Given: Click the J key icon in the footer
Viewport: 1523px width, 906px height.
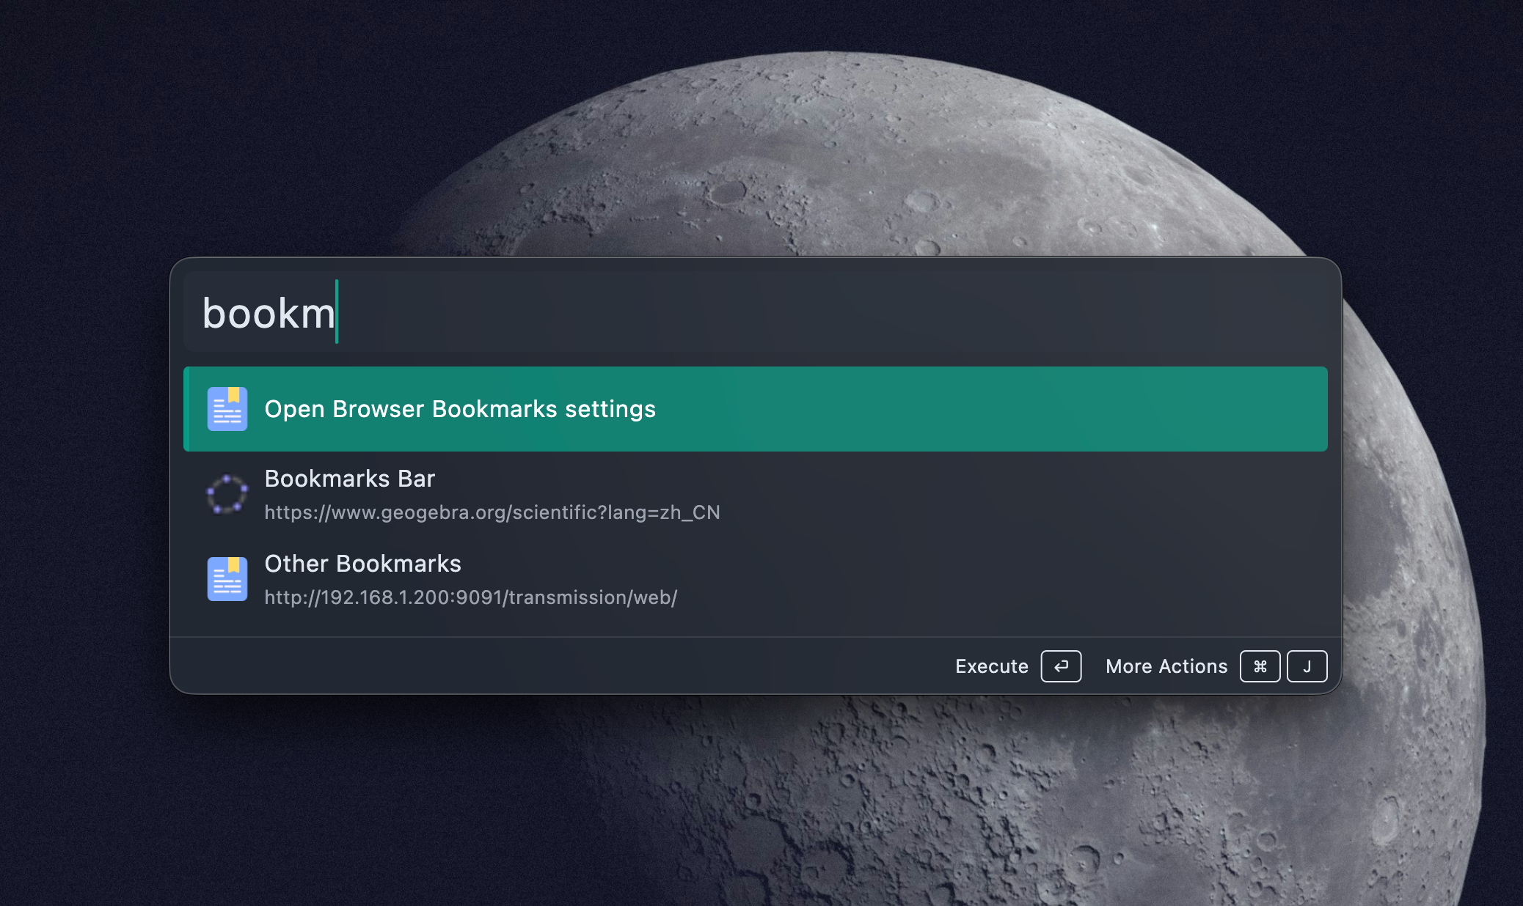Looking at the screenshot, I should (1307, 666).
